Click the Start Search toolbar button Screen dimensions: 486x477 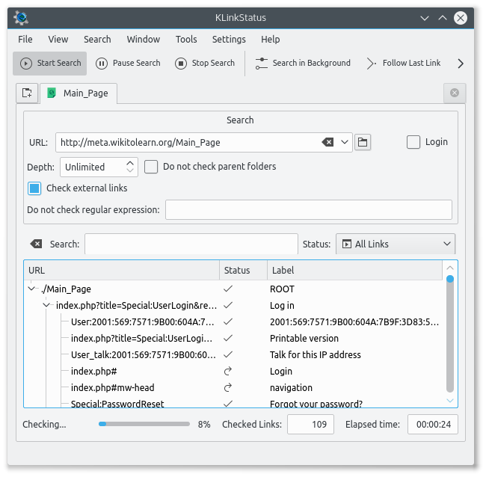coord(50,64)
